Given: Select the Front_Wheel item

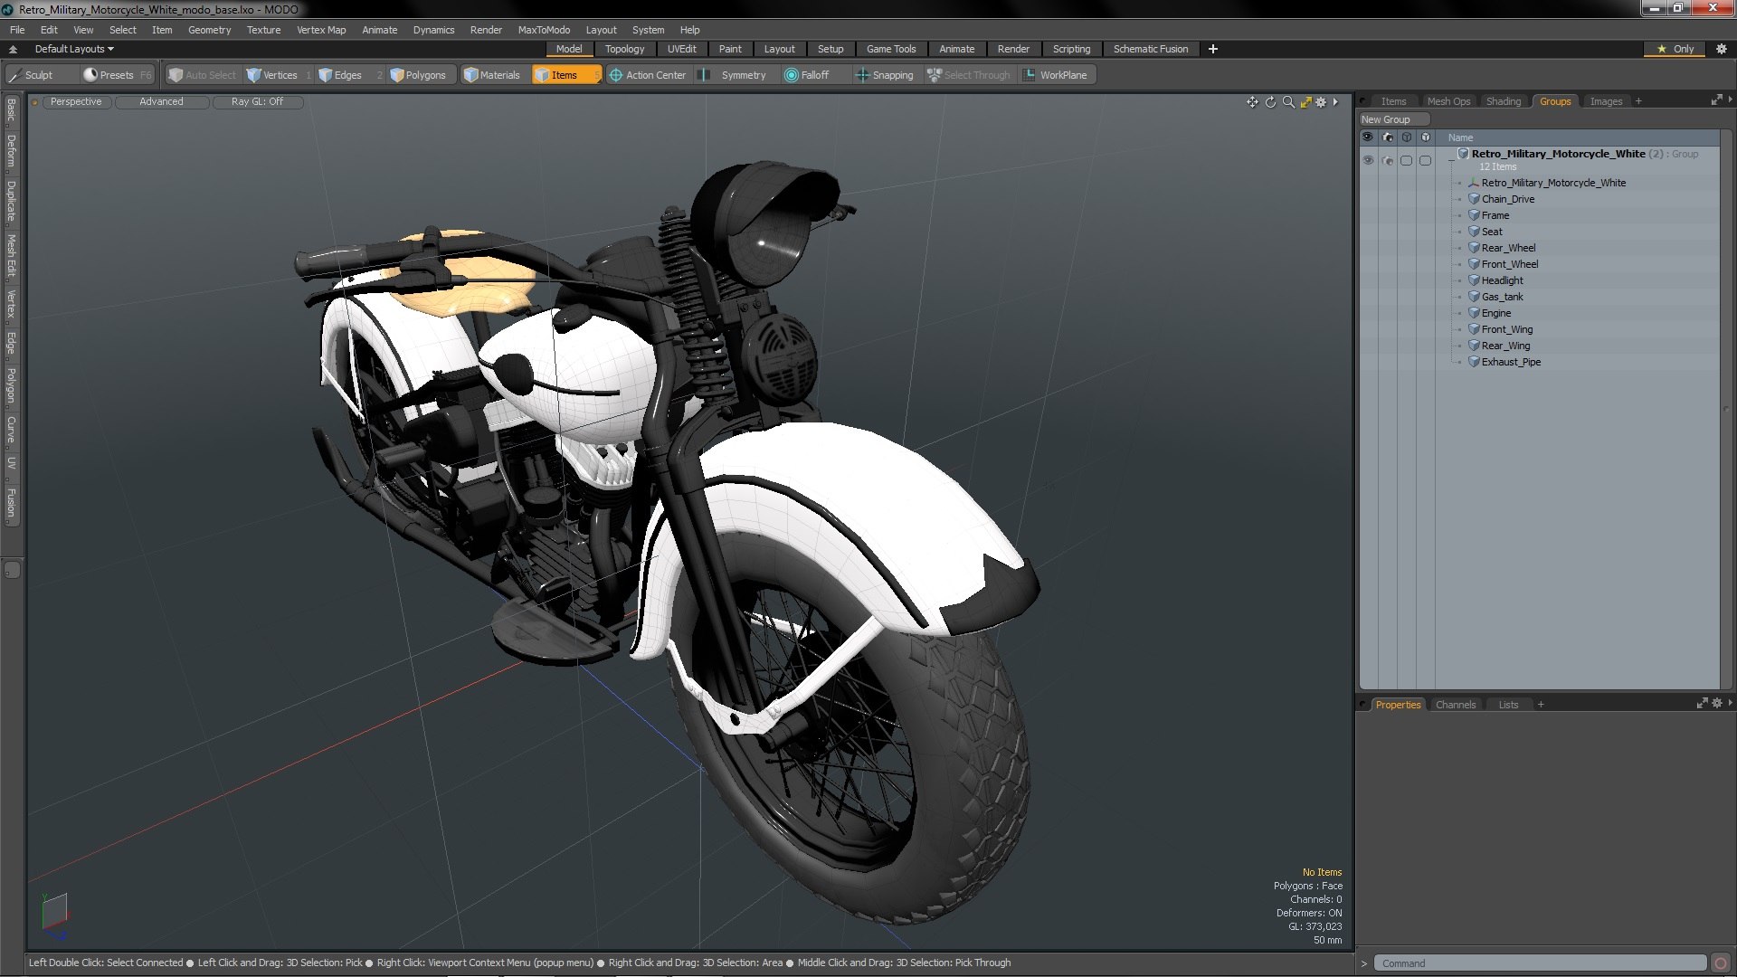Looking at the screenshot, I should 1509,264.
